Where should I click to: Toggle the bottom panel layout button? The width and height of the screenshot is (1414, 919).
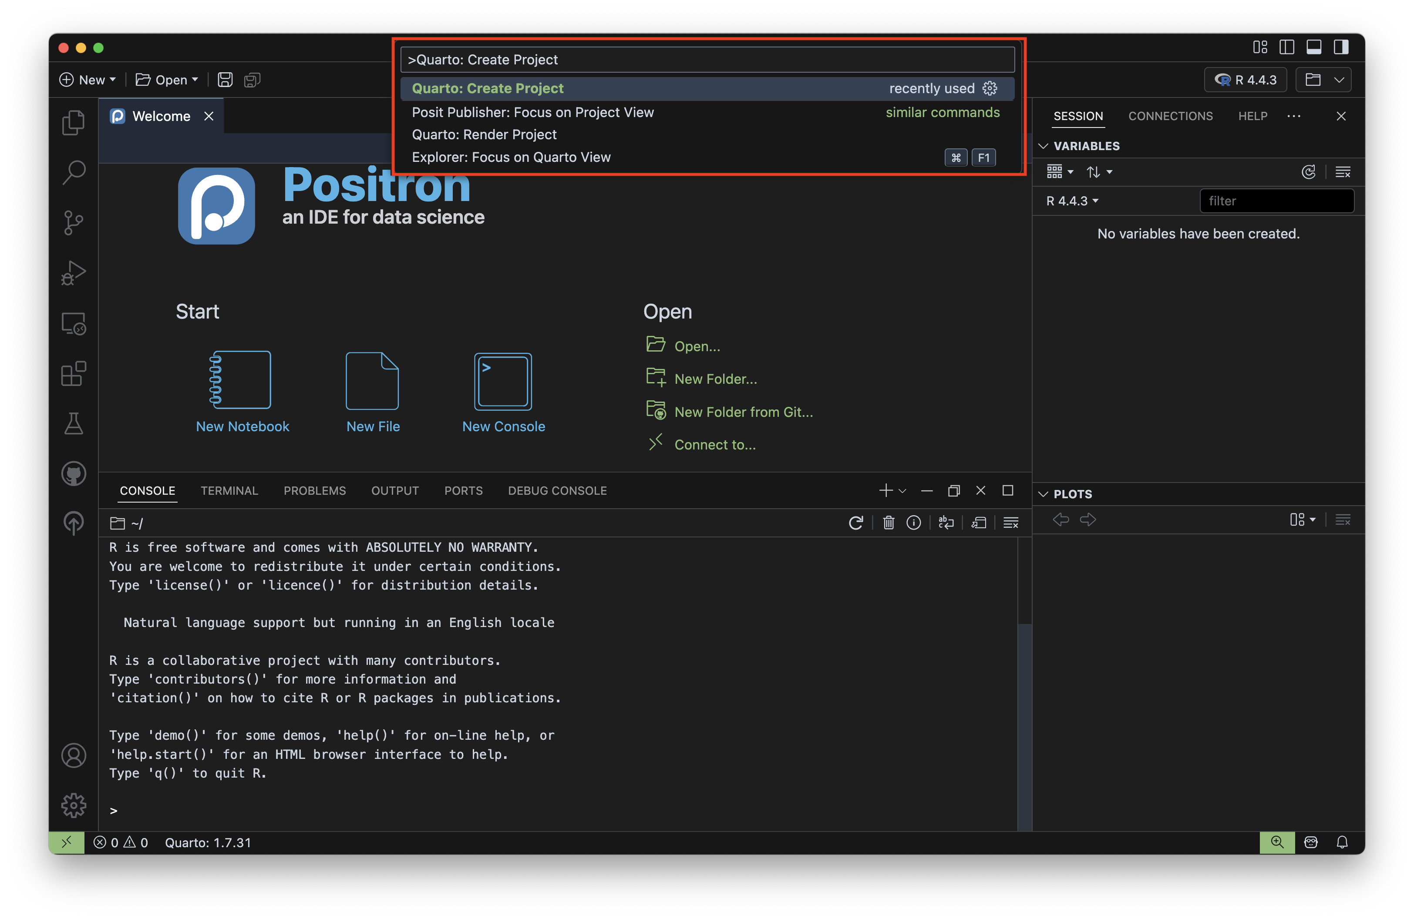[x=1313, y=47]
